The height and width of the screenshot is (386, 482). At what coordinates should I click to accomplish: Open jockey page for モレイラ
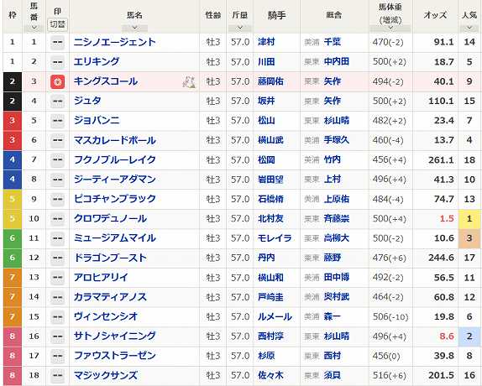[x=275, y=238]
